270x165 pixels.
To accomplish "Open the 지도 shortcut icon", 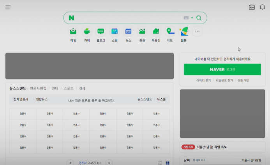I will [x=170, y=32].
